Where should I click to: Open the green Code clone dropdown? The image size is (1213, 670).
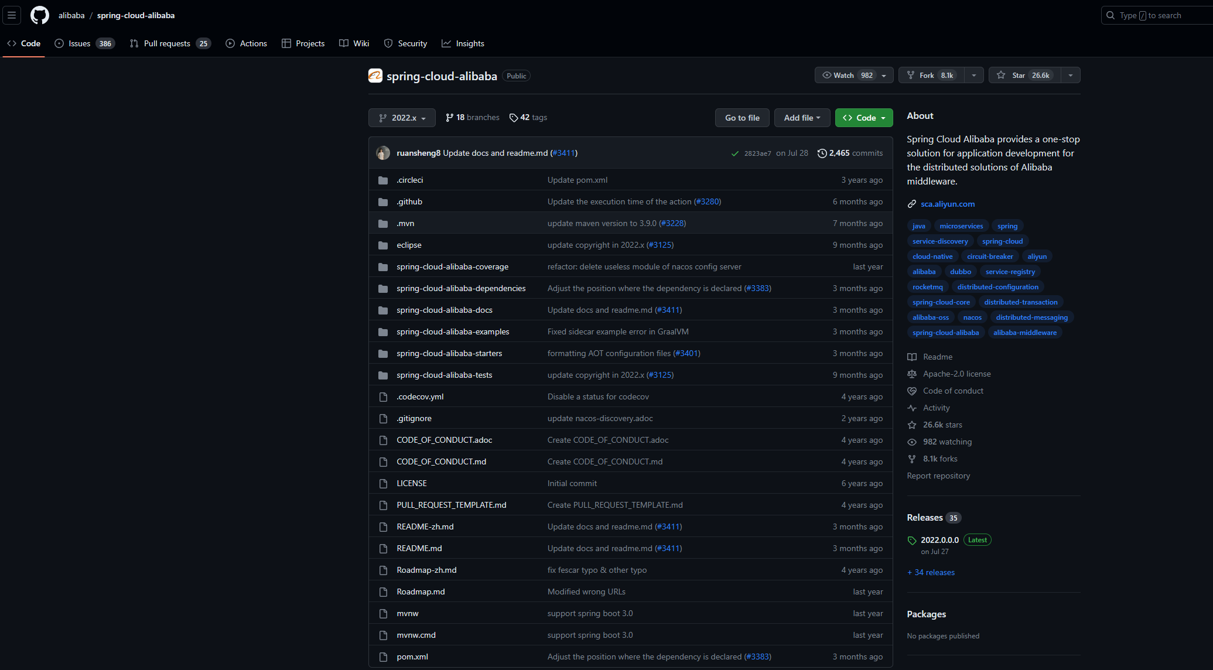tap(864, 118)
